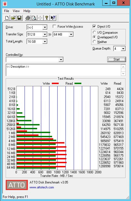Click the New file toolbar icon
The height and width of the screenshot is (201, 131).
pos(7,18)
